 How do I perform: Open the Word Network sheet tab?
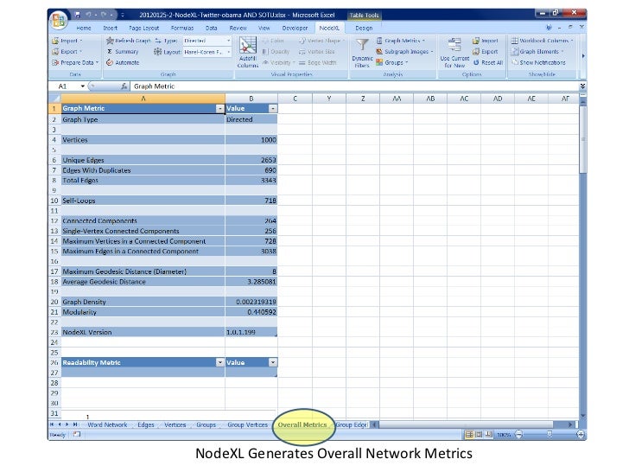pos(107,424)
